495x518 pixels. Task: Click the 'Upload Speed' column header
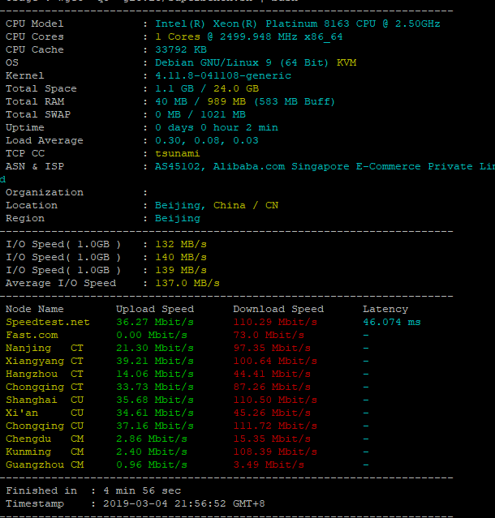(x=155, y=309)
